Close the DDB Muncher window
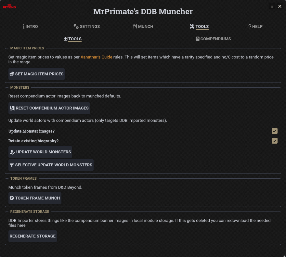 (x=279, y=6)
